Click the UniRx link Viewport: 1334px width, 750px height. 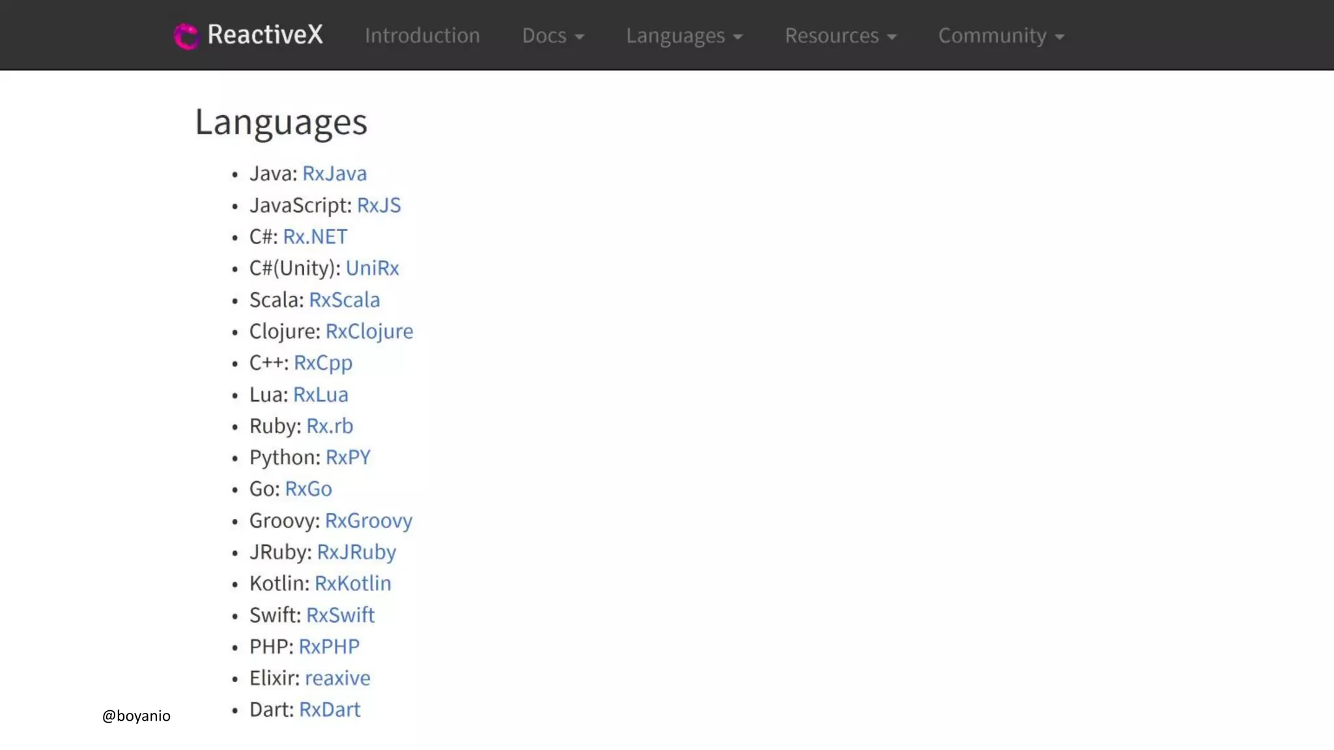click(372, 268)
